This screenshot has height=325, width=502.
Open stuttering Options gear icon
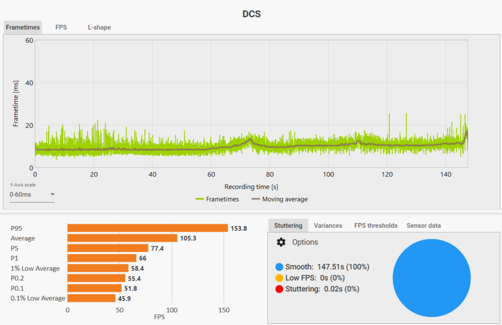coord(281,242)
